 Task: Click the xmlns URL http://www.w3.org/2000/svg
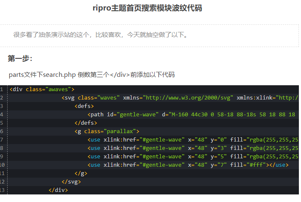188,98
